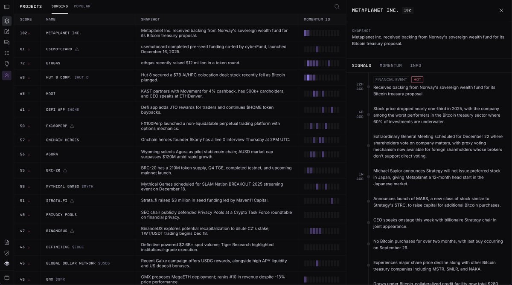Image resolution: width=512 pixels, height=285 pixels.
Task: Open the ETHGAS project row
Action: [180, 63]
